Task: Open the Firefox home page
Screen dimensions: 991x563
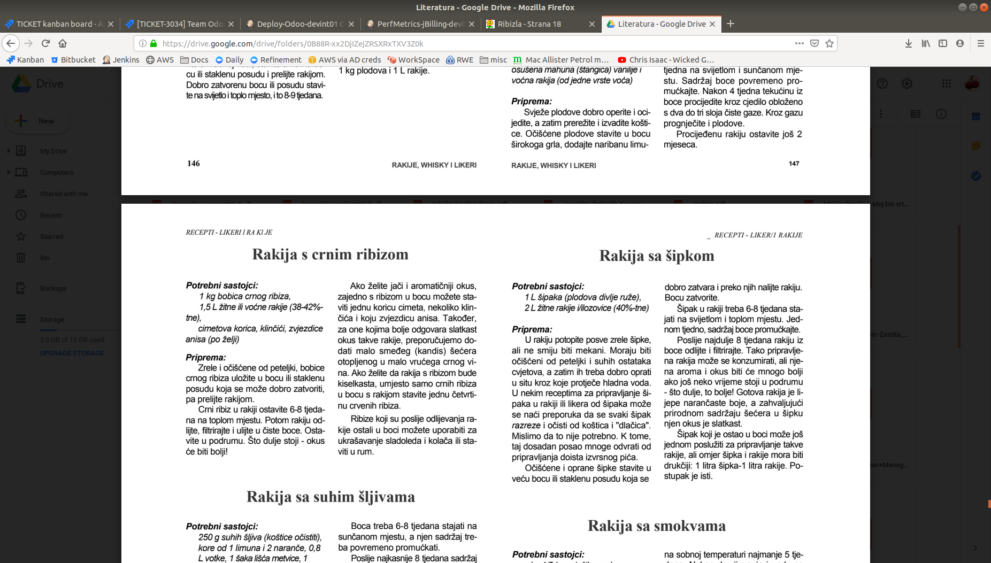Action: pos(63,43)
